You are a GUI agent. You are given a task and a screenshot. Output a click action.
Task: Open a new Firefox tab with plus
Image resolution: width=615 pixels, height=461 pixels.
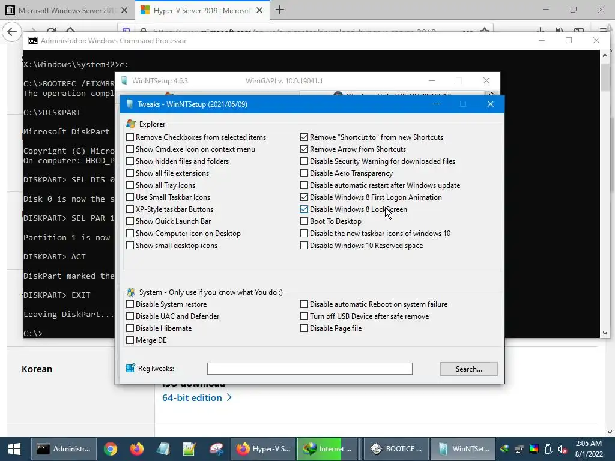[280, 10]
